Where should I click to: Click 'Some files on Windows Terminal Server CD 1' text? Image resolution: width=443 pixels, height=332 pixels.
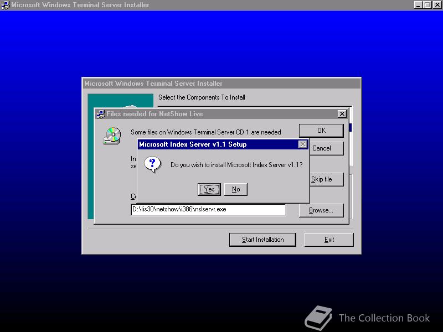(190, 132)
